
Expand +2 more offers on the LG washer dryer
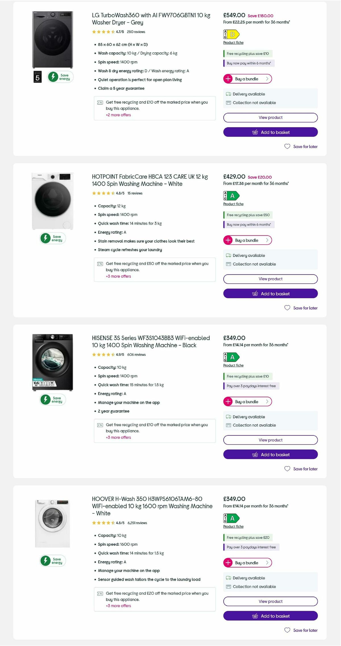[118, 115]
